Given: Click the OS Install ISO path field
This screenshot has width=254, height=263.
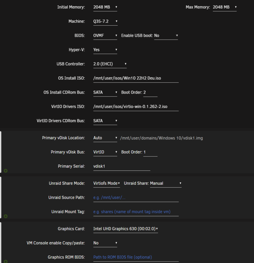Looking at the screenshot, I should point(136,78).
